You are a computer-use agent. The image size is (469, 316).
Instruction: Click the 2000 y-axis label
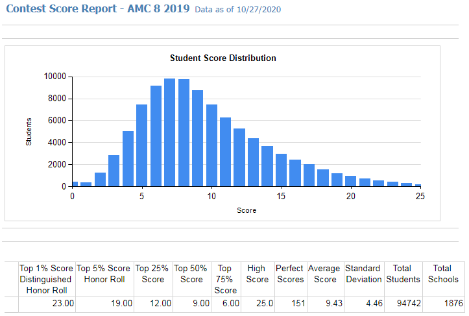(x=57, y=164)
